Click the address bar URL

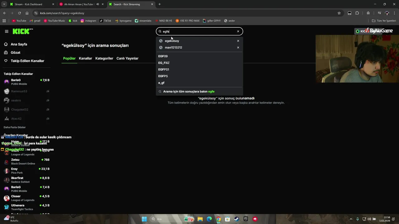pos(62,13)
